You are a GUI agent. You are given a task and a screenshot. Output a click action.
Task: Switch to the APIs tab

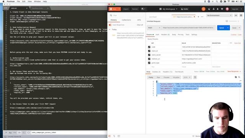(139, 20)
